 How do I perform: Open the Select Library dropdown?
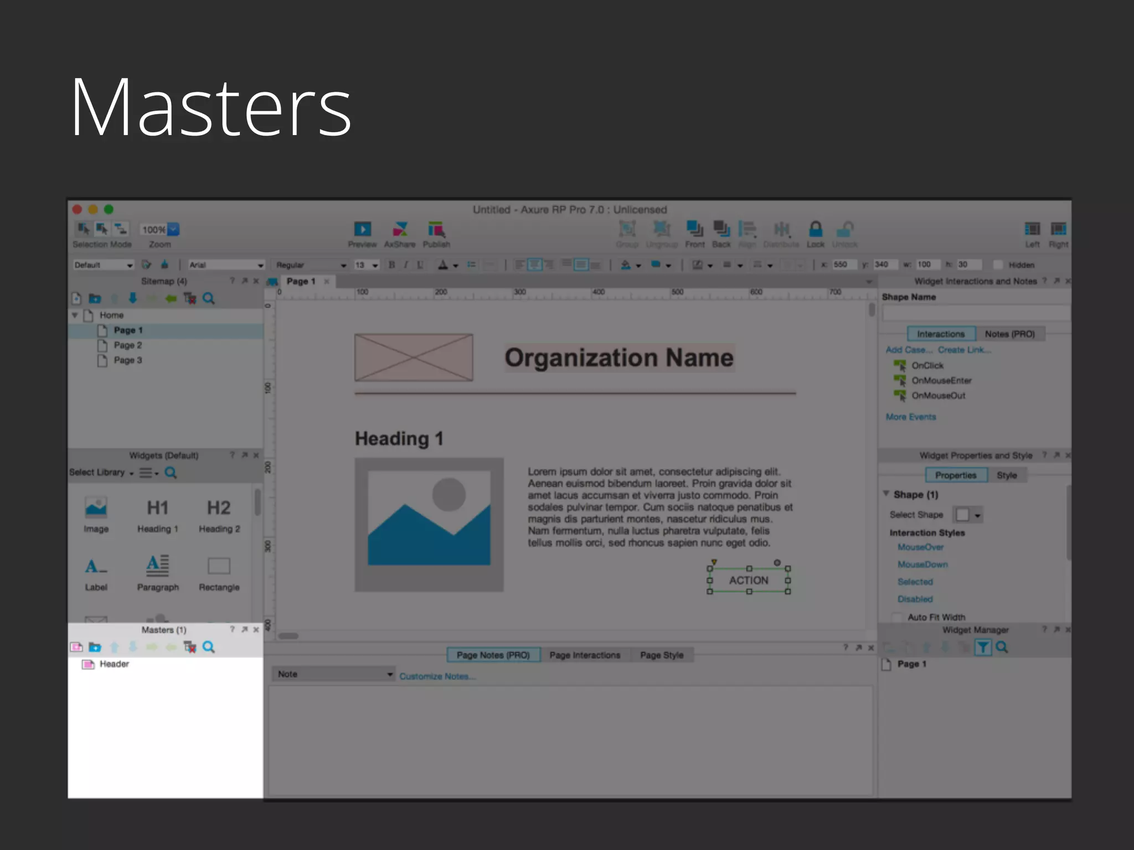tap(101, 473)
